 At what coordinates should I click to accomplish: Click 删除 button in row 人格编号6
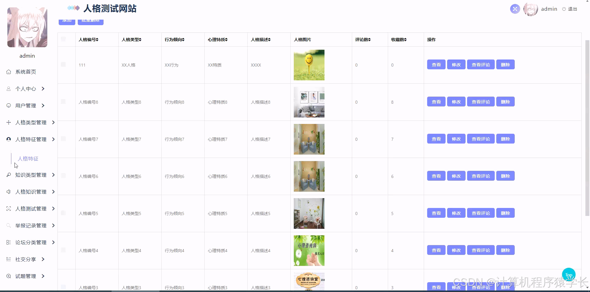point(505,176)
